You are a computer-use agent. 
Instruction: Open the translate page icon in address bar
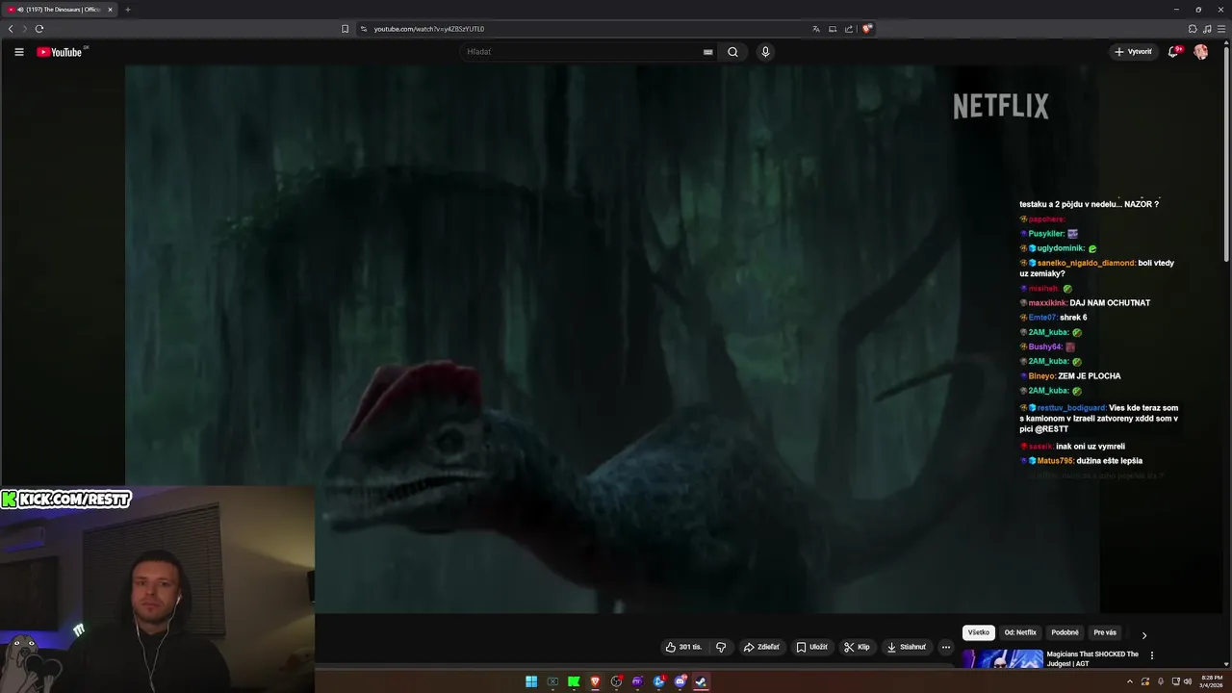816,29
